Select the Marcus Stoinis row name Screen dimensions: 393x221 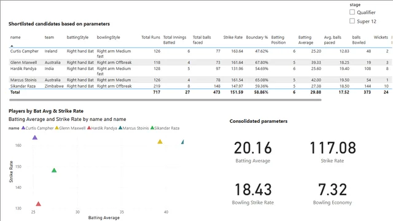click(x=23, y=80)
